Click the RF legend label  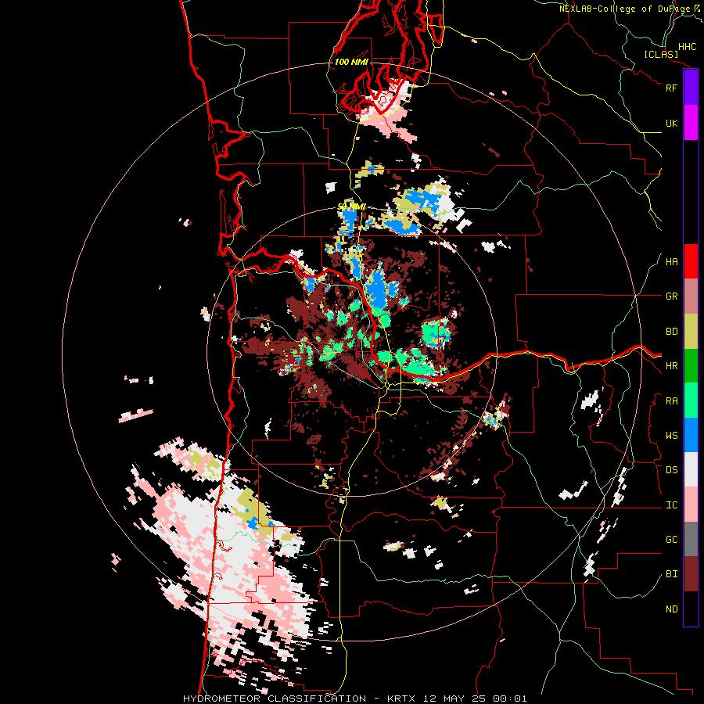coord(671,88)
